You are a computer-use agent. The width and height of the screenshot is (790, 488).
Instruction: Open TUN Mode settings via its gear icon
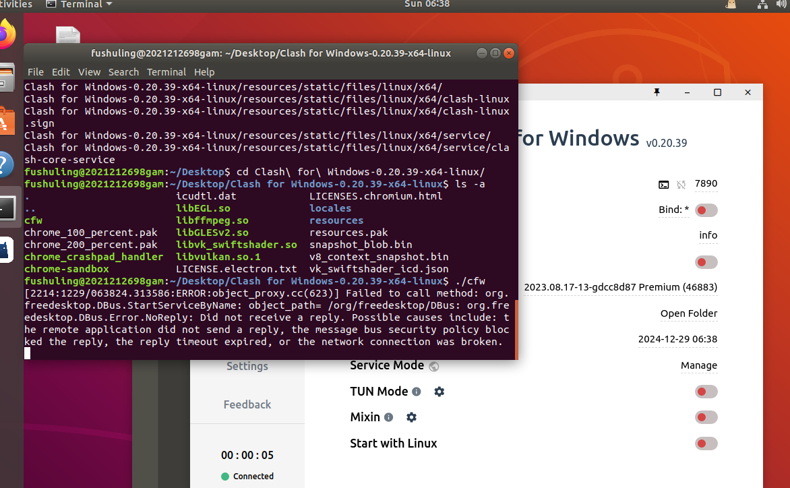[439, 391]
